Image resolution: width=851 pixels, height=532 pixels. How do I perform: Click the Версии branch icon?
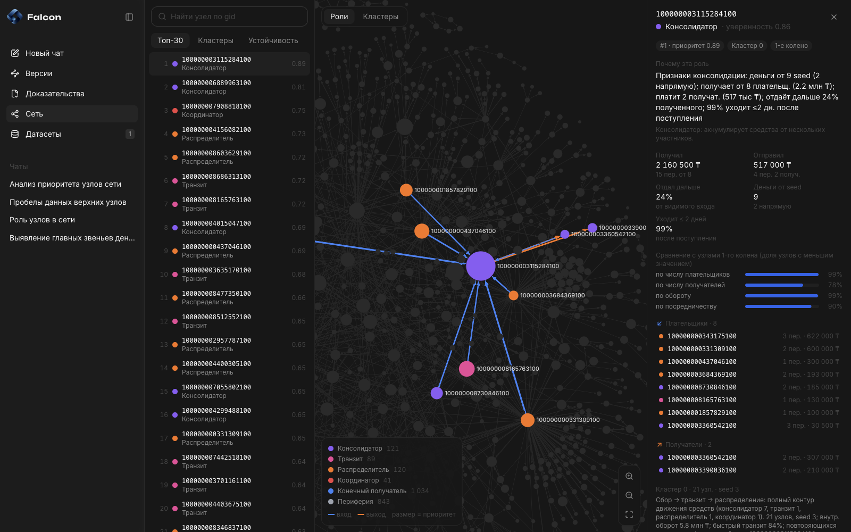tap(15, 73)
